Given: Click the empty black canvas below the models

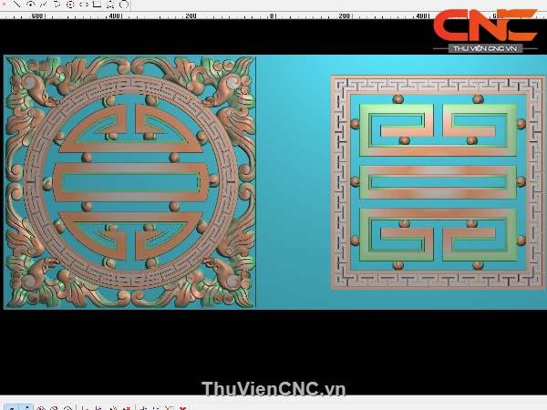Looking at the screenshot, I should coord(273,346).
